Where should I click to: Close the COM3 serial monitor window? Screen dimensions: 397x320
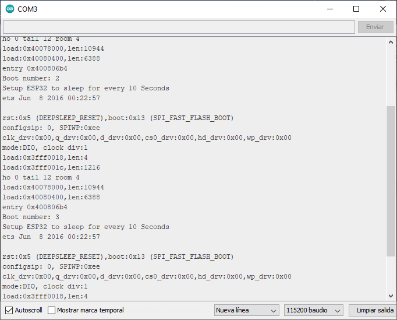[x=383, y=9]
